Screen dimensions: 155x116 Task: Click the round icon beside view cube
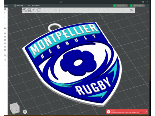[x=25, y=112]
